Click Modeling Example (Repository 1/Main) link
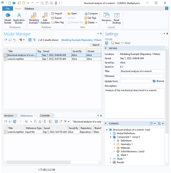 81,40
